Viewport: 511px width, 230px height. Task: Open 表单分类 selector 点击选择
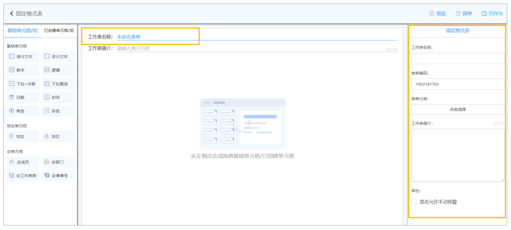(458, 109)
